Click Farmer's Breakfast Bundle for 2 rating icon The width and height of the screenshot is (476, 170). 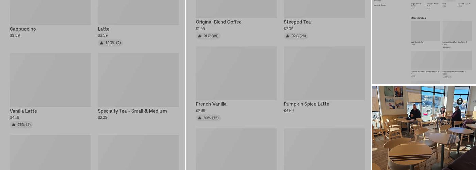[x=444, y=47]
